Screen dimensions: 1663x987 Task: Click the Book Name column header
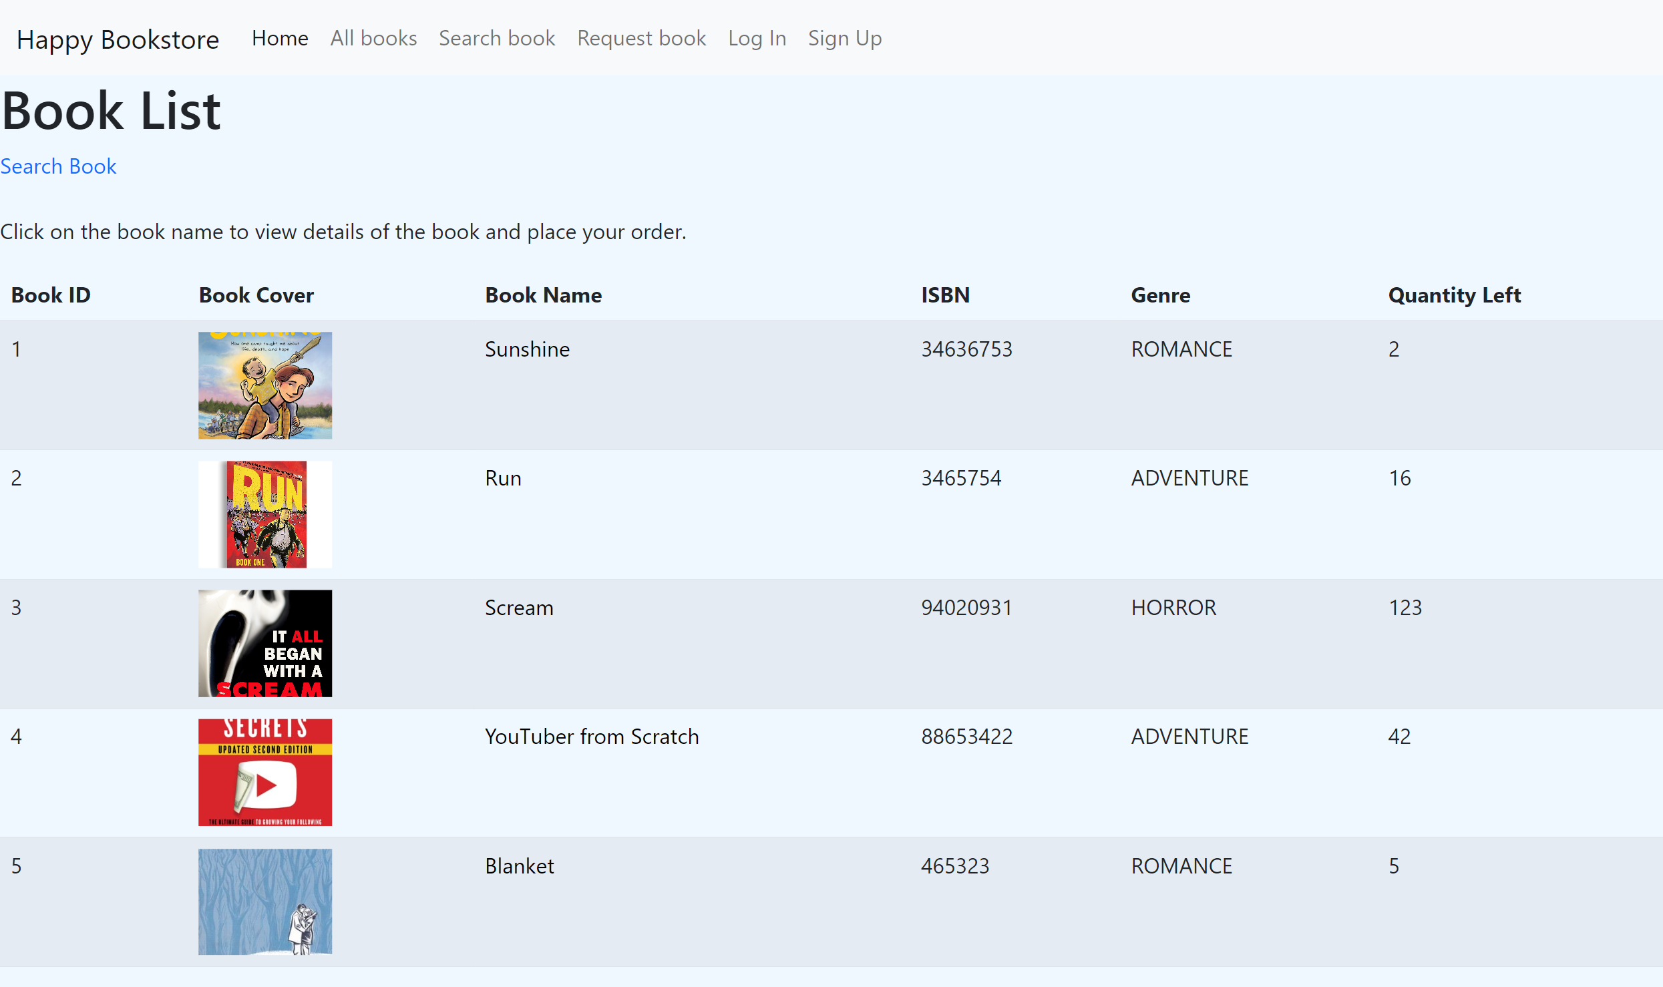pos(543,295)
